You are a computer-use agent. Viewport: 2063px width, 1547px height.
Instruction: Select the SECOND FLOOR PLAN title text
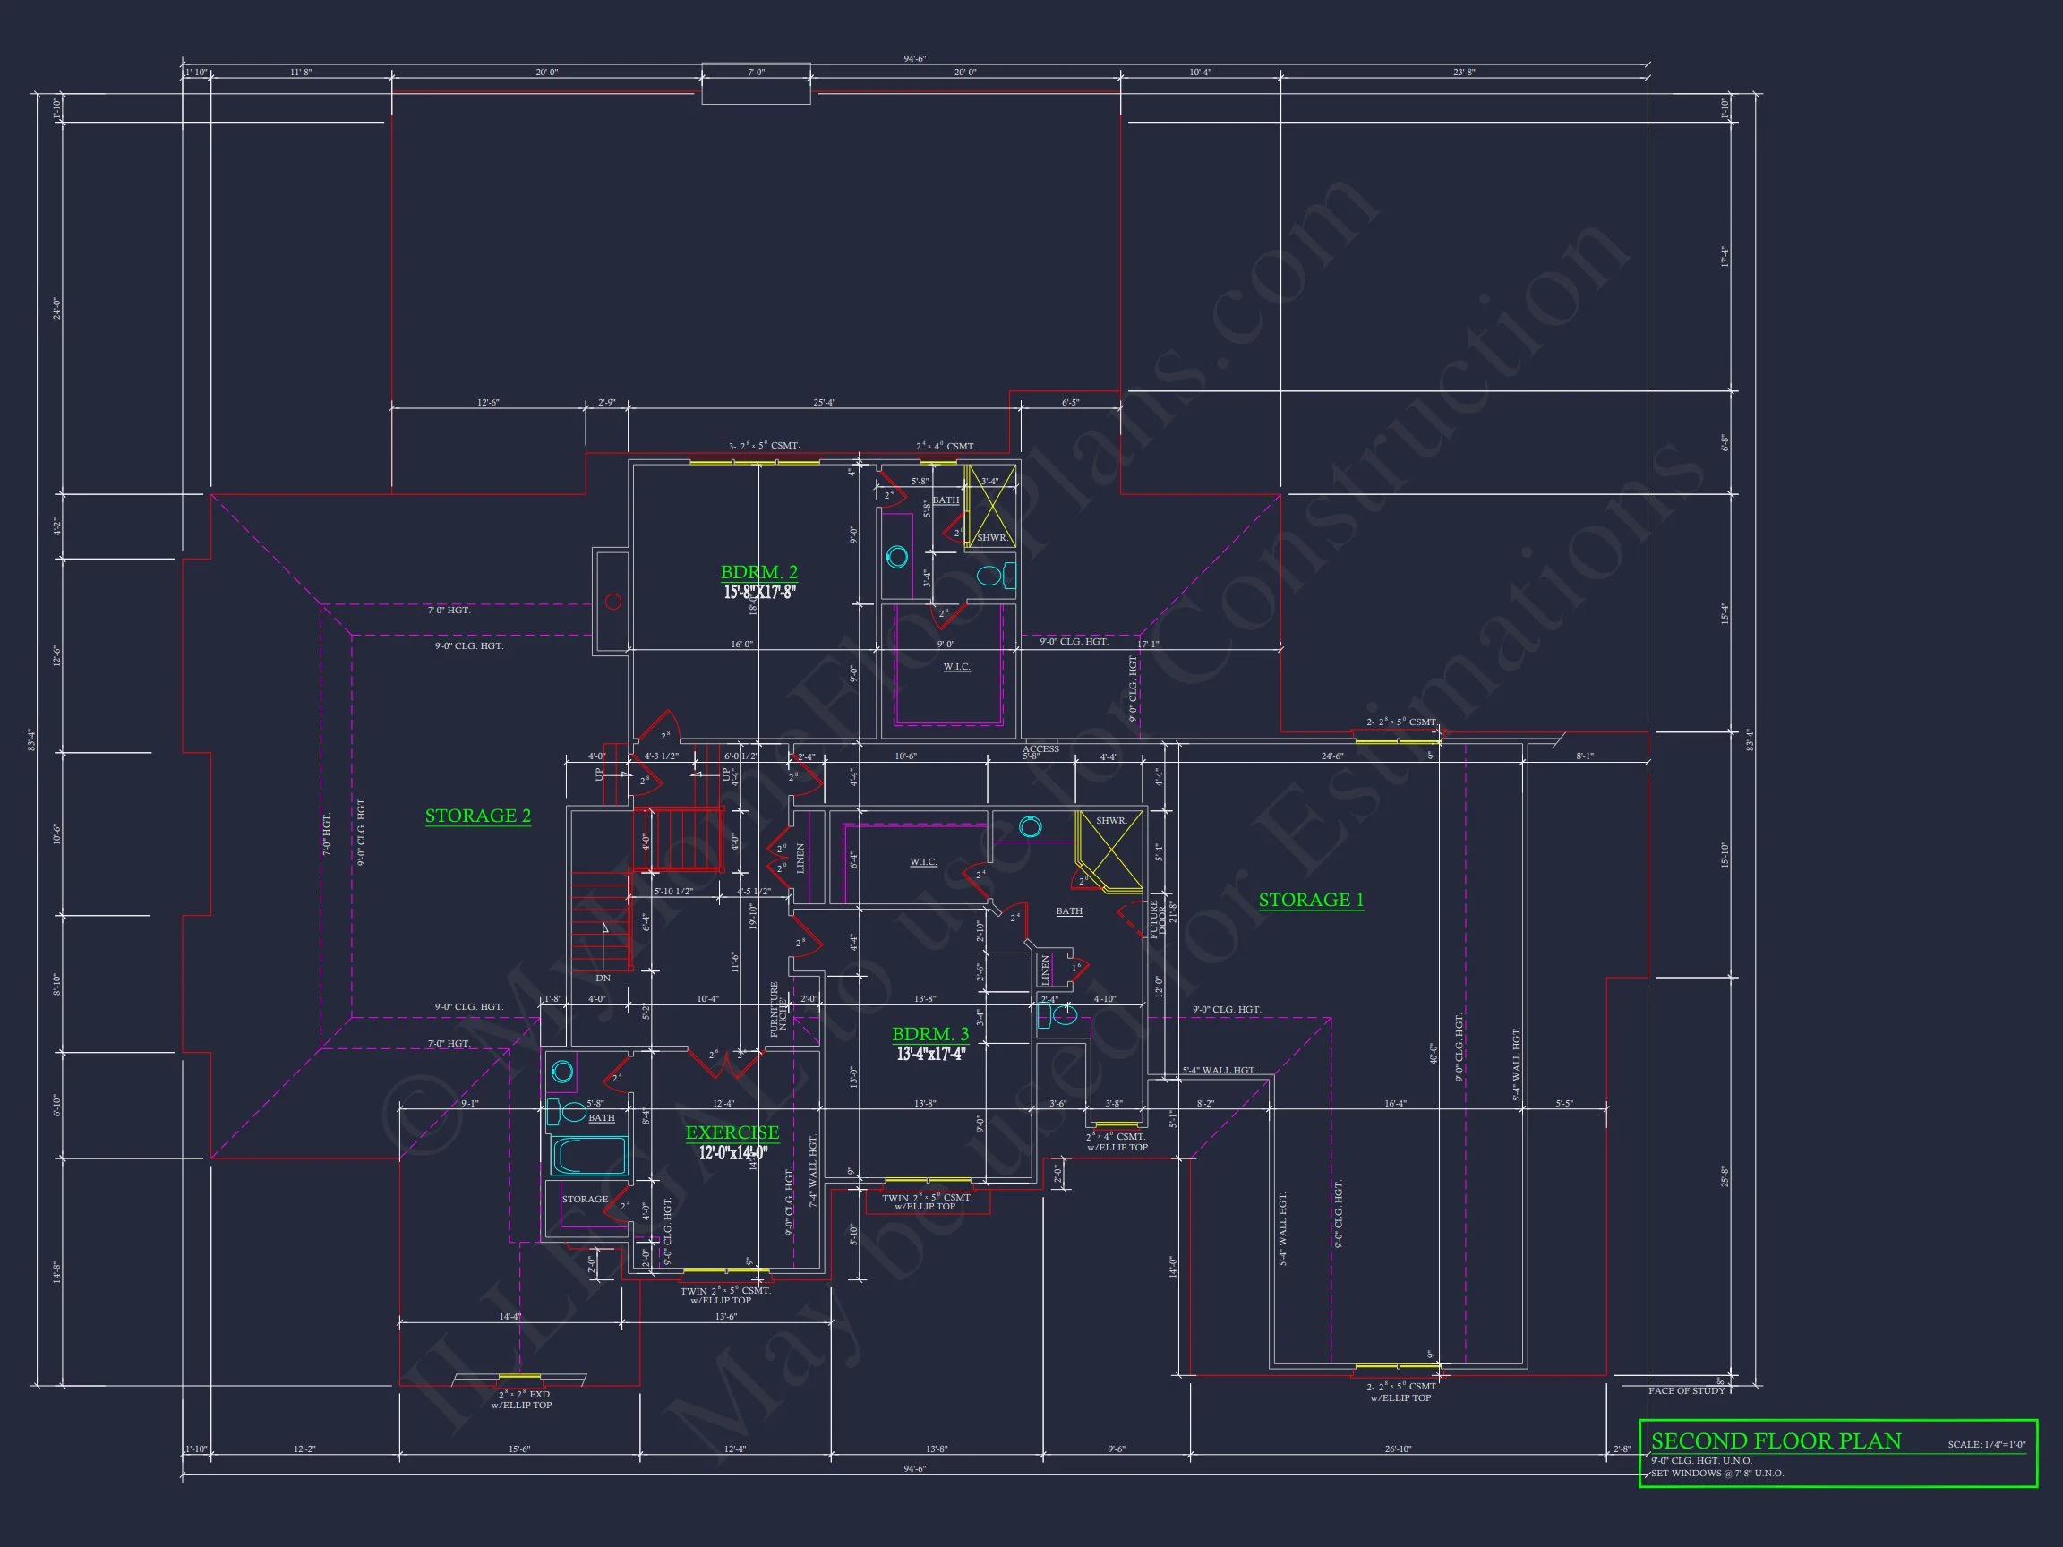1776,1440
